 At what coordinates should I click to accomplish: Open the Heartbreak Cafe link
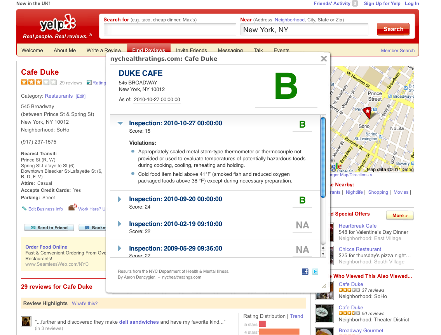click(x=357, y=226)
